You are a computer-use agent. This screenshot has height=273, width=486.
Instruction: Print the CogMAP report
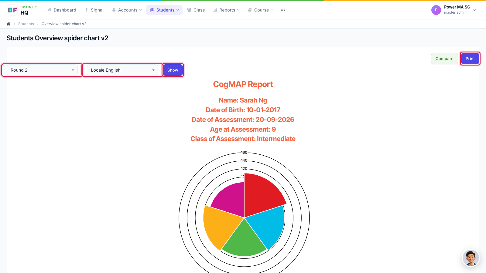pyautogui.click(x=470, y=59)
